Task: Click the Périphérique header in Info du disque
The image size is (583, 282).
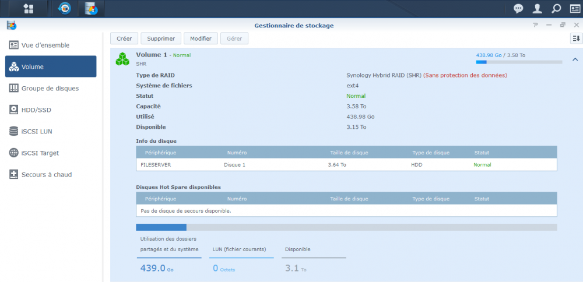Action: 161,153
